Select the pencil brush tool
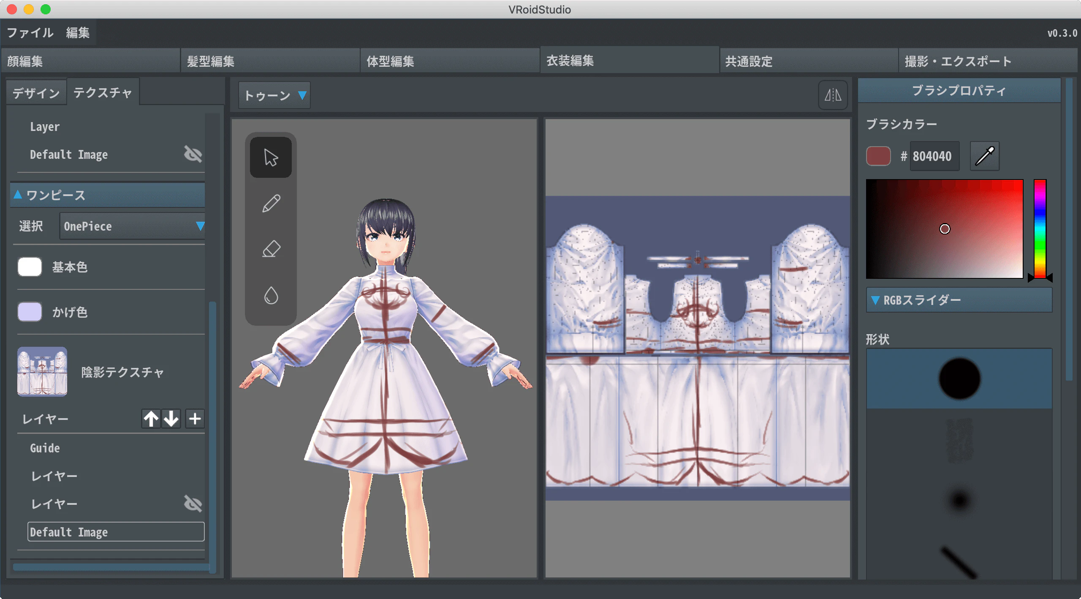Viewport: 1081px width, 599px height. [x=271, y=204]
